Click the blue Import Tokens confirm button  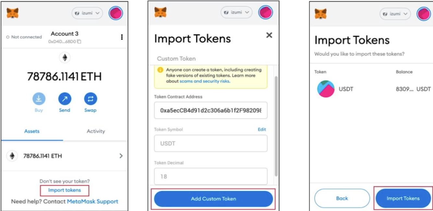point(403,198)
